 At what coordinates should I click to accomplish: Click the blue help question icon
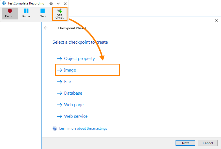[x=55, y=128]
